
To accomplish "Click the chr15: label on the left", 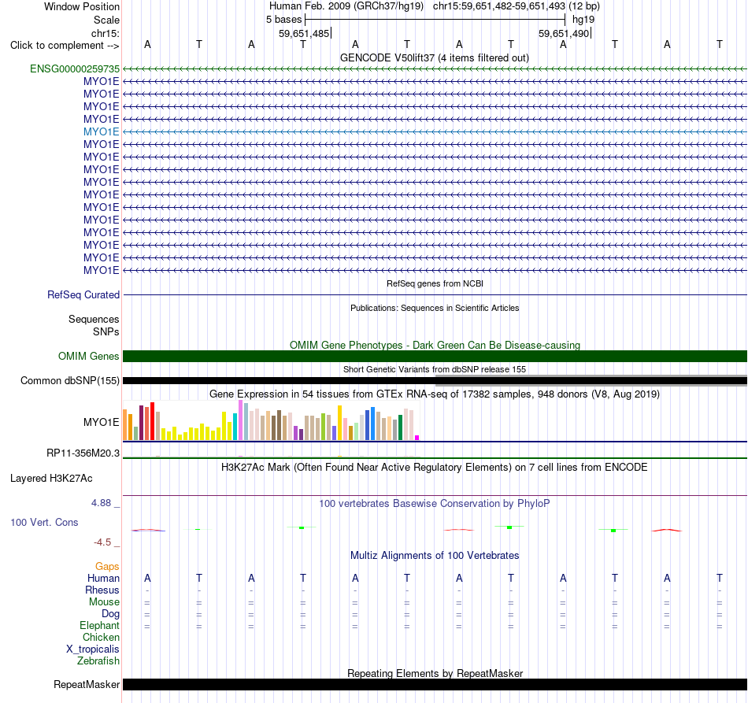I will [x=105, y=33].
